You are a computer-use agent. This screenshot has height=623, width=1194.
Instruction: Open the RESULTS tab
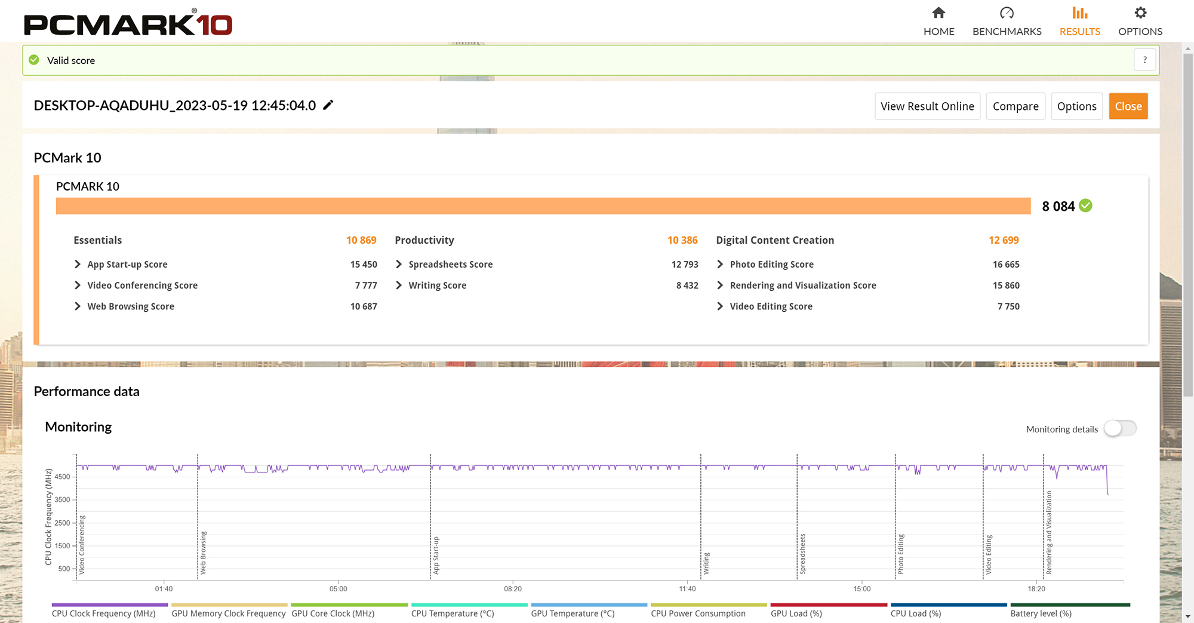coord(1079,22)
